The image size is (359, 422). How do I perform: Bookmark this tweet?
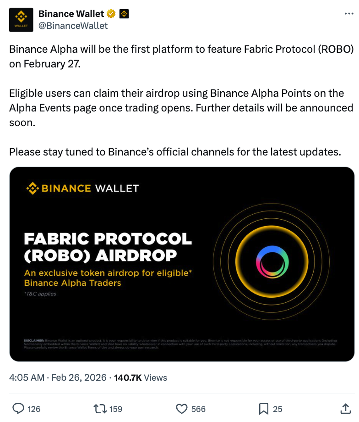click(x=264, y=408)
